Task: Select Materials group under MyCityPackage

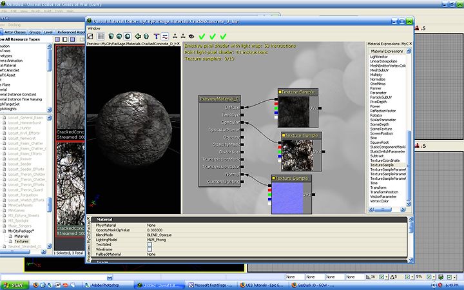Action: tap(22, 236)
